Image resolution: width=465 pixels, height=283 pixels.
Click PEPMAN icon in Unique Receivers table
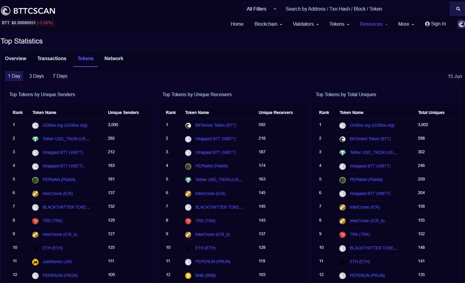click(188, 166)
